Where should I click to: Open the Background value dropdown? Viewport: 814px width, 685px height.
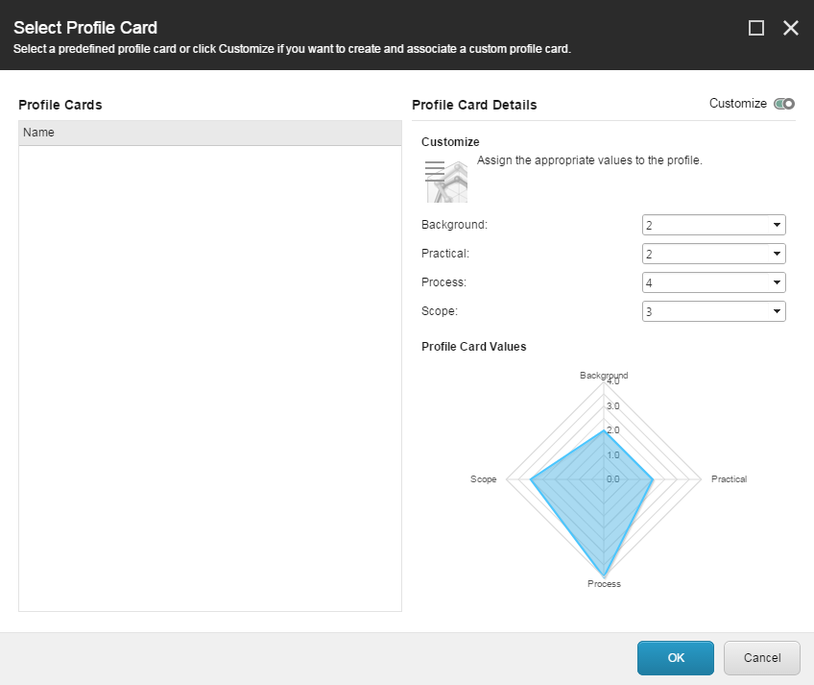(x=713, y=225)
